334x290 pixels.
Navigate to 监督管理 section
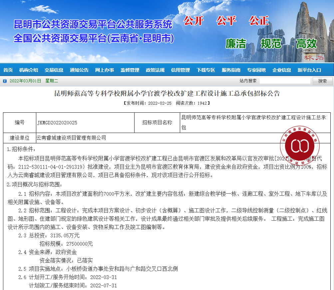click(x=130, y=70)
